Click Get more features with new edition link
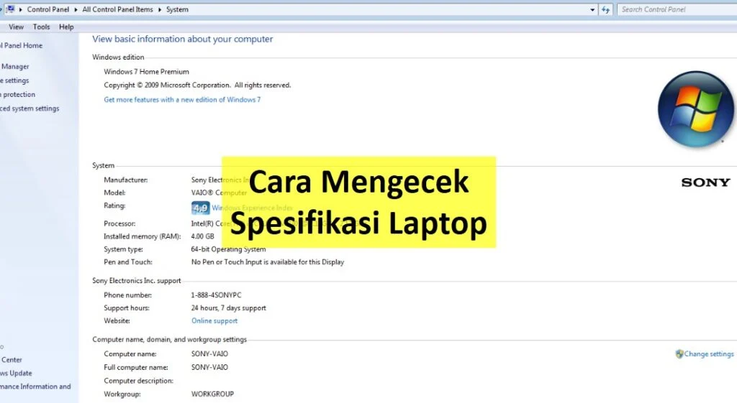Screen dimensions: 737x403 click(182, 99)
